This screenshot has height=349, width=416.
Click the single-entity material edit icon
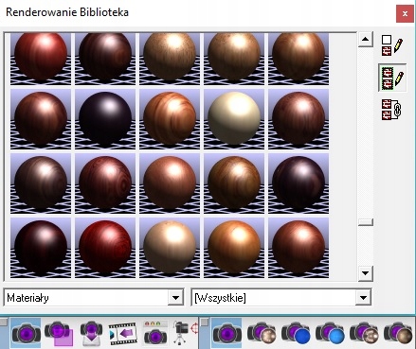coord(392,45)
